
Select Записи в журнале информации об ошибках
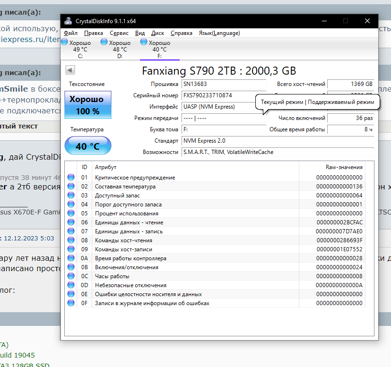pos(152,303)
